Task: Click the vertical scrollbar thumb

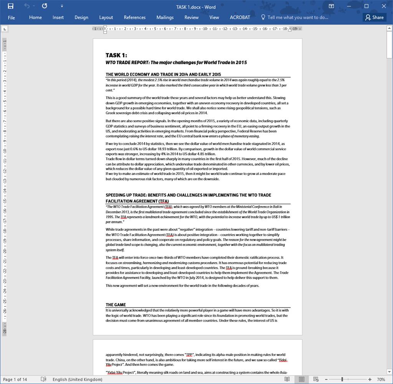Action: click(x=389, y=45)
